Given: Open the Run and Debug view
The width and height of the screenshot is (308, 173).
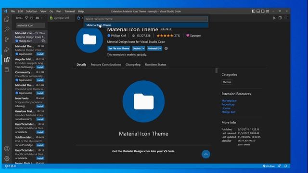Looking at the screenshot, I should tap(7, 49).
